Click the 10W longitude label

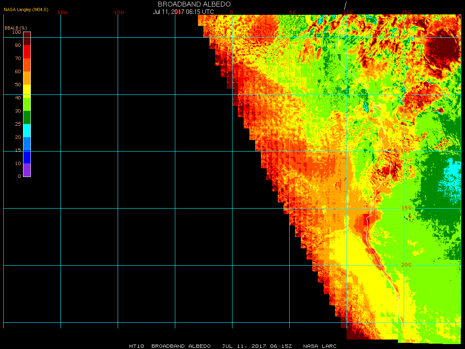coord(119,12)
